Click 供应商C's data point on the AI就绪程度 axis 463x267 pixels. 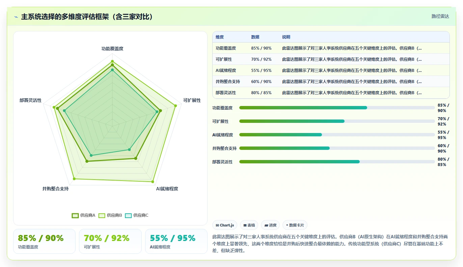[x=129, y=150]
